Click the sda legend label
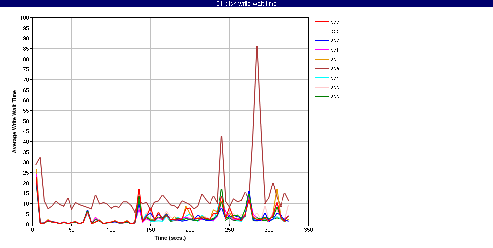Viewport: 493px width, 248px height. click(x=335, y=68)
